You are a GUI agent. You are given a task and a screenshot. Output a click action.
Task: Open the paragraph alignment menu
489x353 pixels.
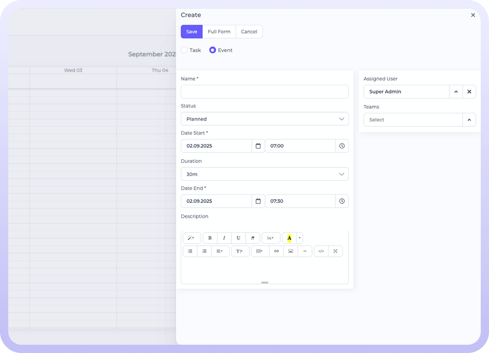tap(220, 251)
